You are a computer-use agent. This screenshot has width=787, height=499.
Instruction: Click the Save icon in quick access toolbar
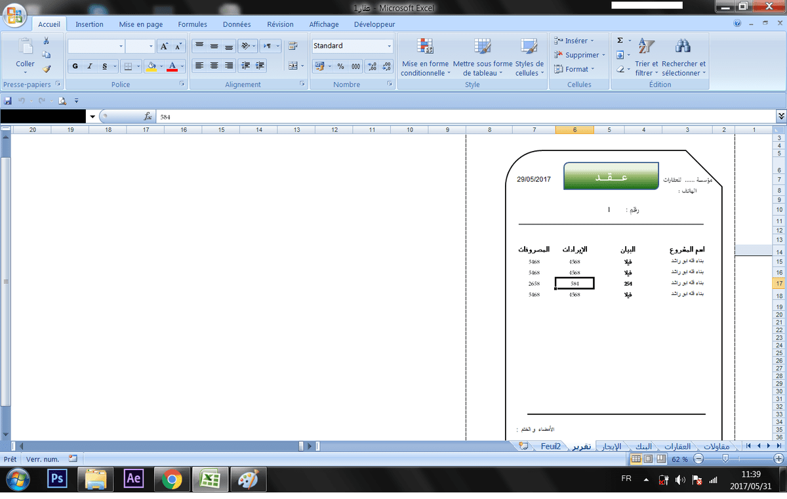coord(8,100)
